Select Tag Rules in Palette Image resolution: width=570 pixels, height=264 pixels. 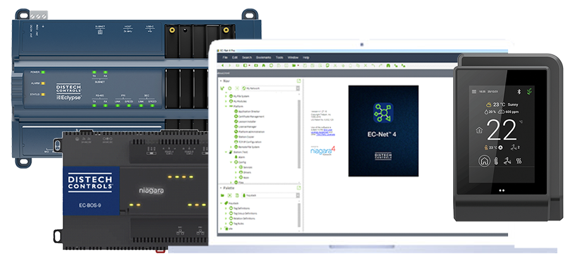pos(238,224)
